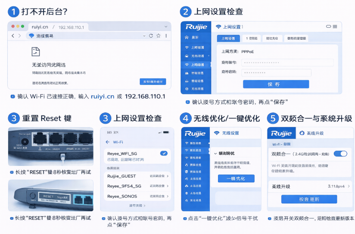This screenshot has width=355, height=234.
Task: Click the phone signal strength icon
Action: (160, 132)
